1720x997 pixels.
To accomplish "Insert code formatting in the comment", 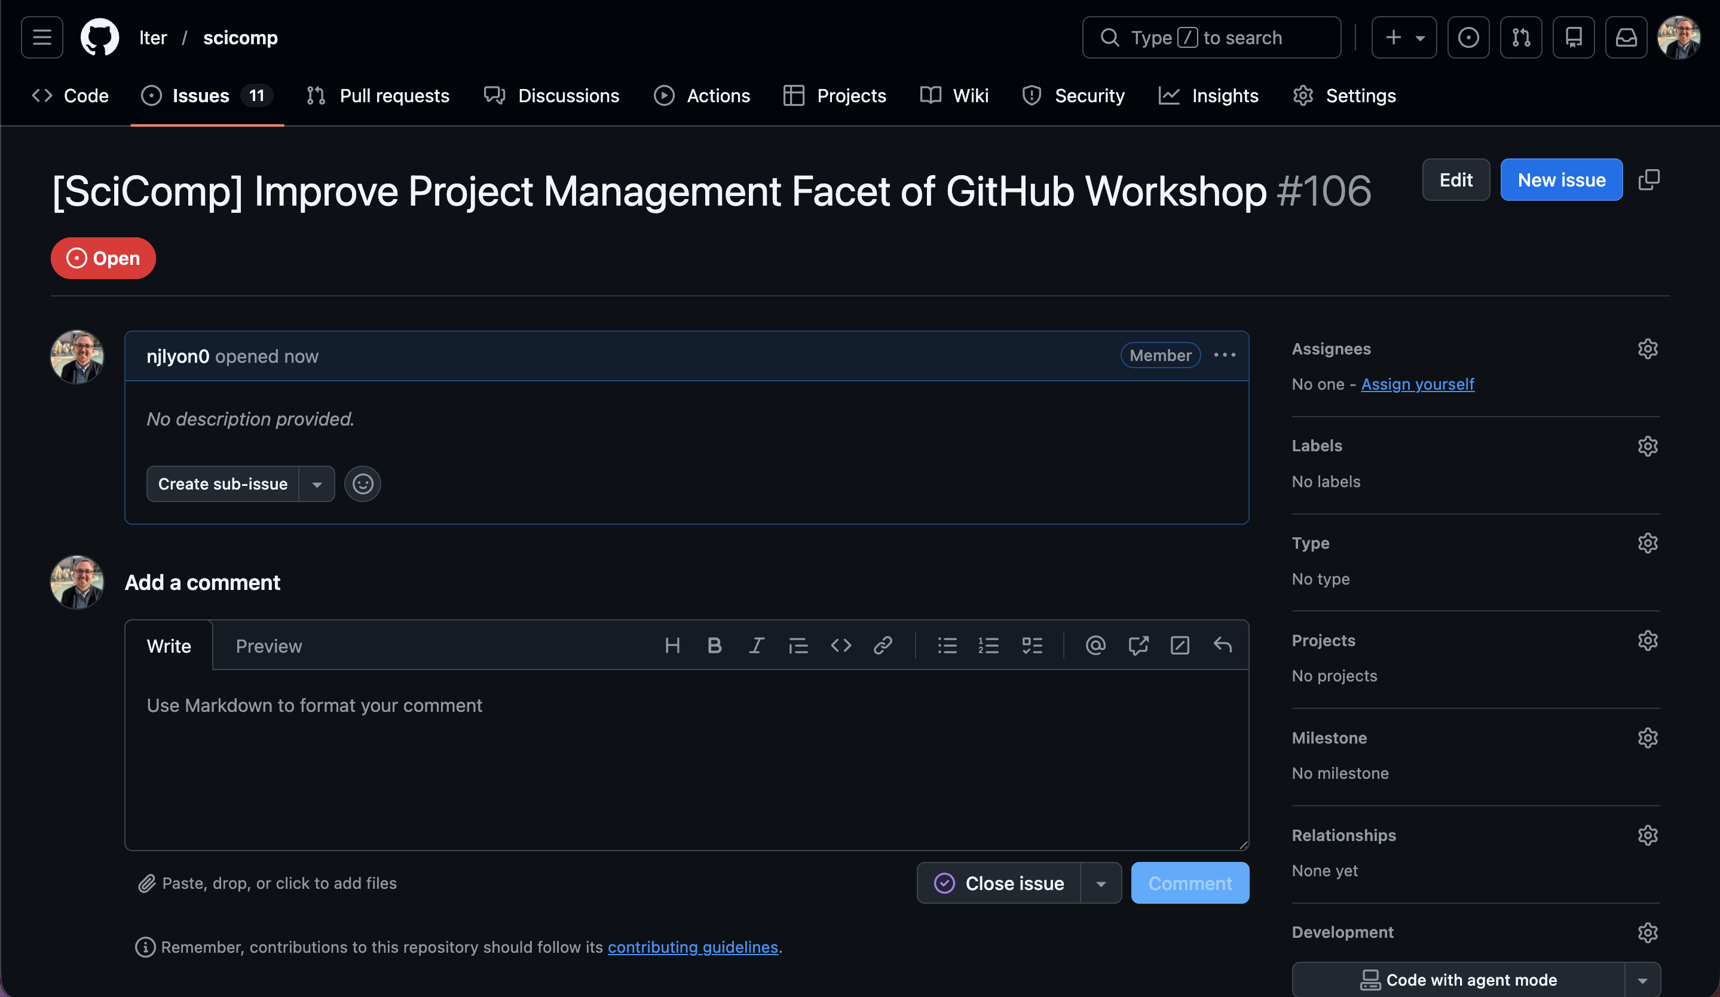I will [x=841, y=646].
